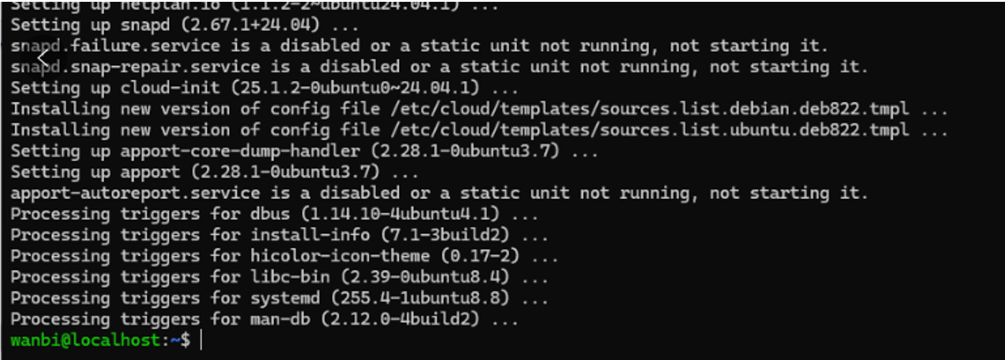Click the libc-bin triggers line

click(279, 276)
